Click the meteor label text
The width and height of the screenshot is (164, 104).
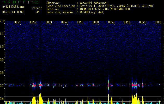(37, 8)
